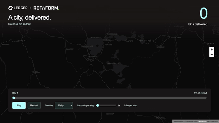219x123 pixels.
Task: Click the "bins delivered" label
Action: pos(198,24)
